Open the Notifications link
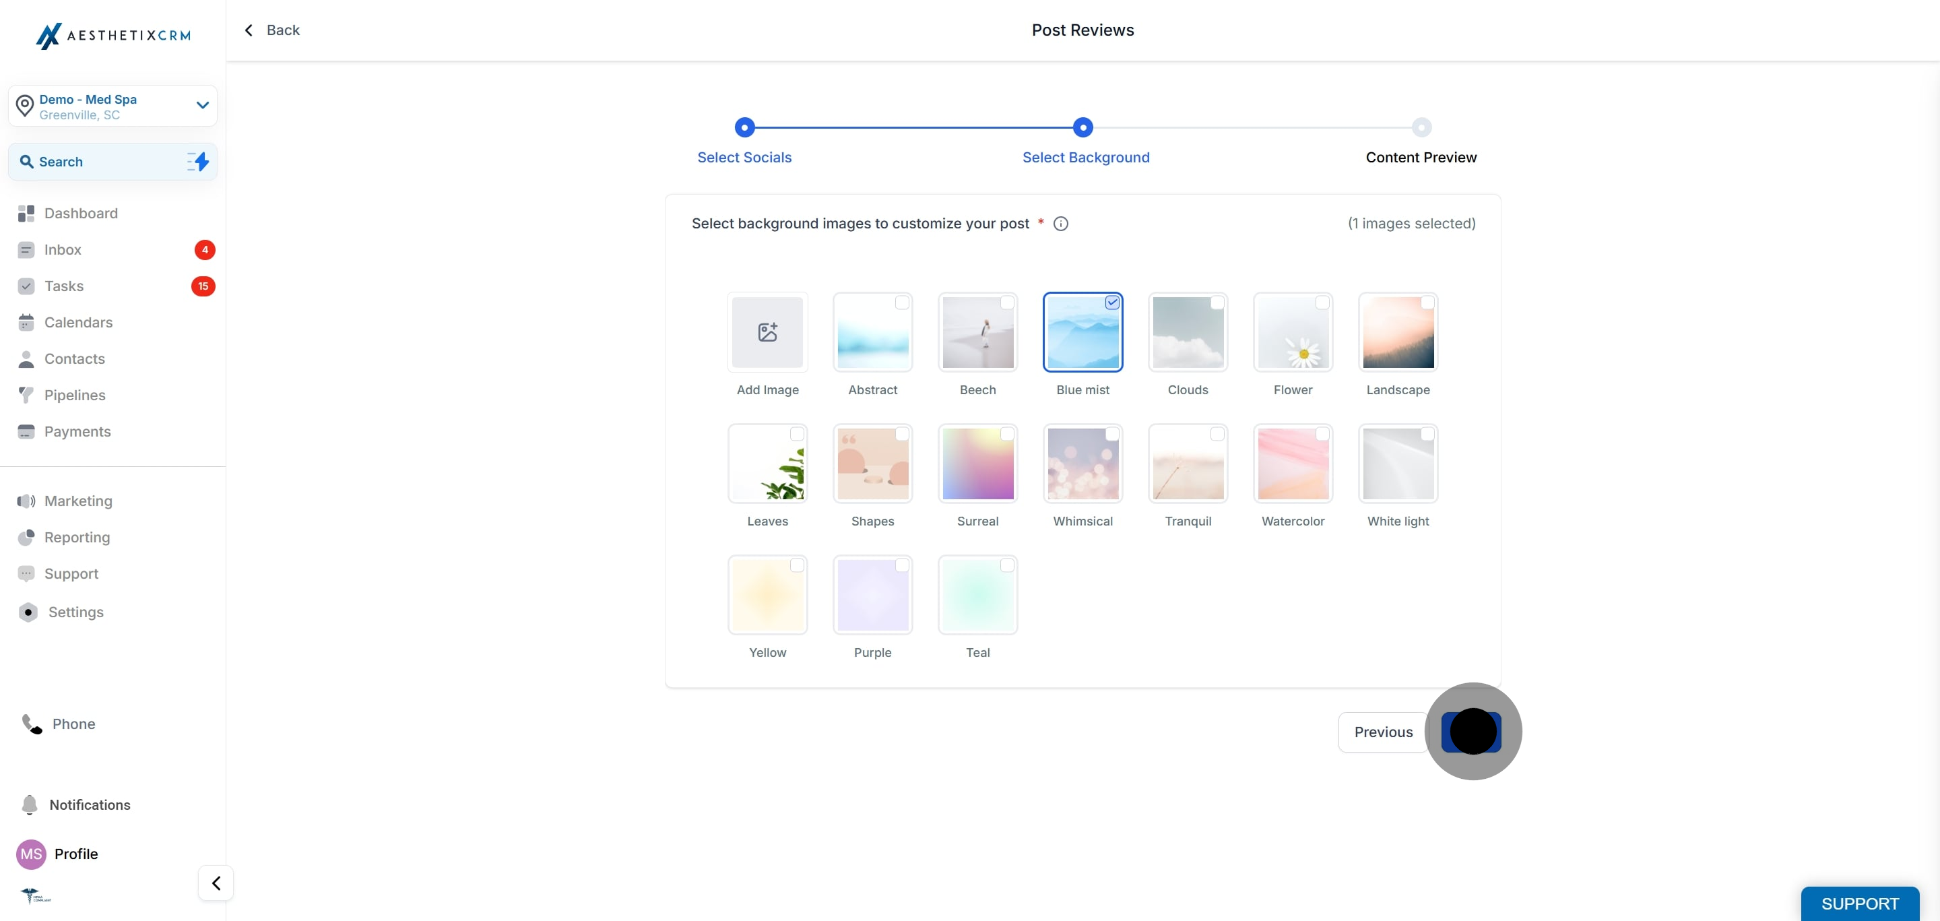This screenshot has width=1940, height=921. pos(90,805)
